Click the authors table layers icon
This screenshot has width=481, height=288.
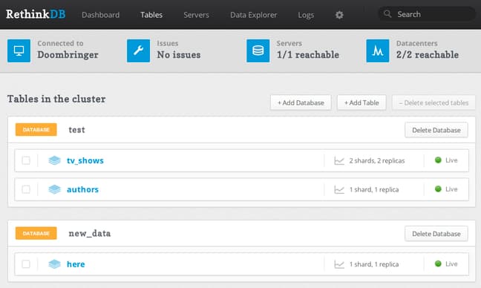pyautogui.click(x=55, y=189)
